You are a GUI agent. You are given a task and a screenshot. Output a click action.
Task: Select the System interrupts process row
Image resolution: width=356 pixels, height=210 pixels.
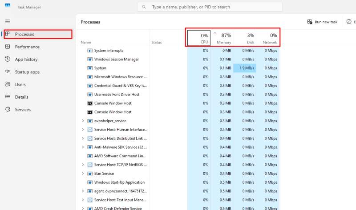(x=109, y=51)
